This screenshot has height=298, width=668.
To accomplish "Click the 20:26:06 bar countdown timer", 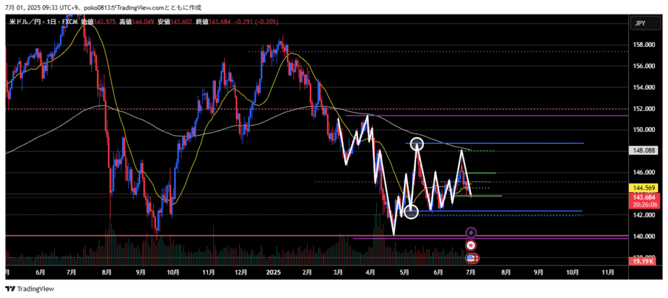I will point(645,204).
